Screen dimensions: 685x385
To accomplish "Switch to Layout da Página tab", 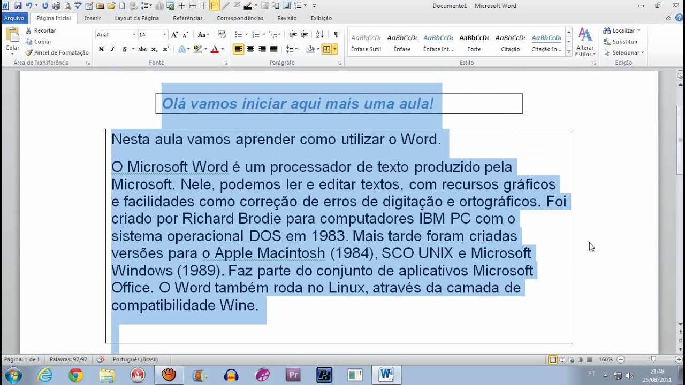I will coord(137,18).
